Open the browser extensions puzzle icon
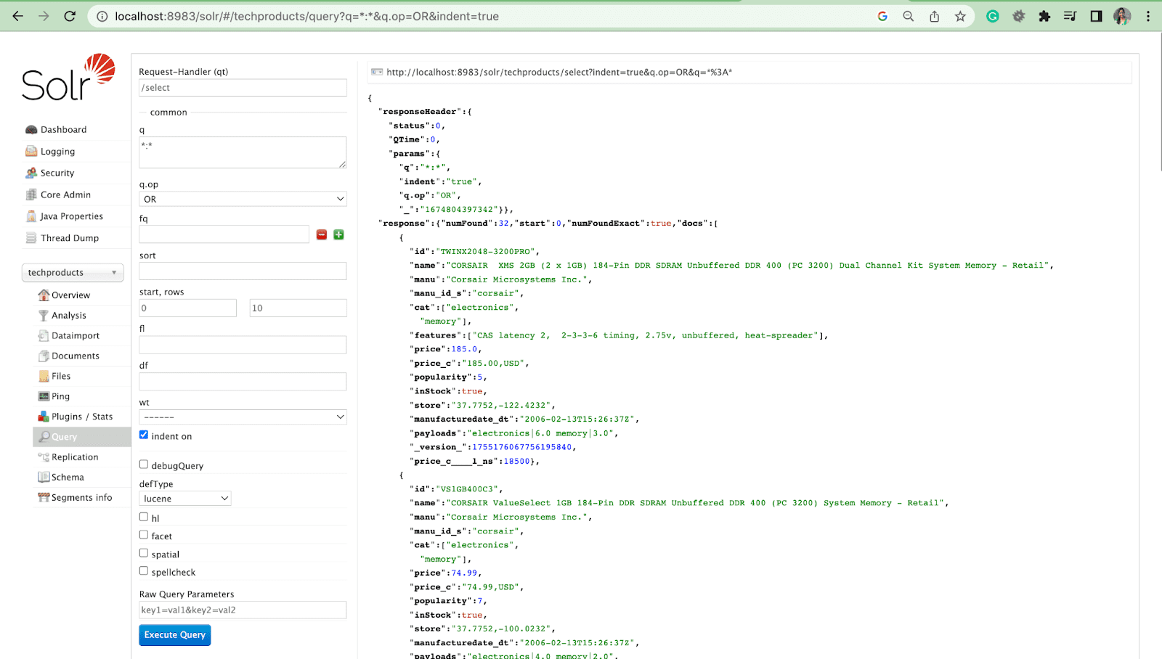Viewport: 1162px width, 659px height. [1044, 16]
